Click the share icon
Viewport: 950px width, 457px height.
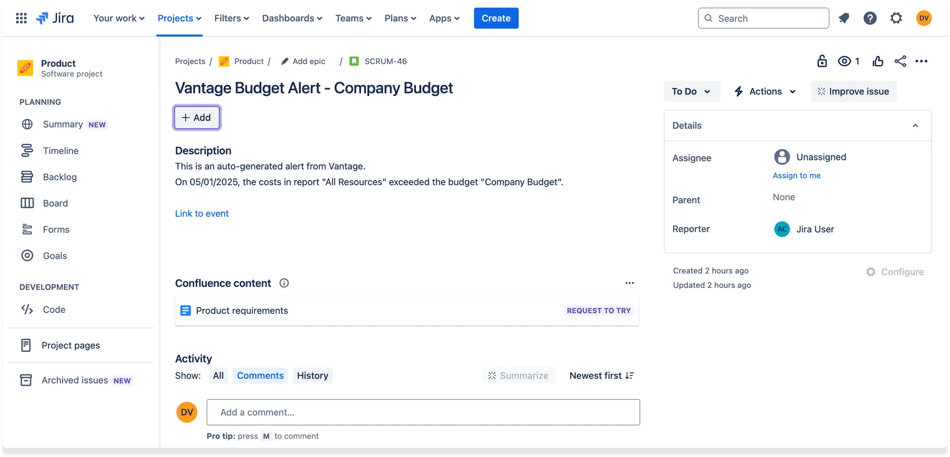tap(900, 61)
